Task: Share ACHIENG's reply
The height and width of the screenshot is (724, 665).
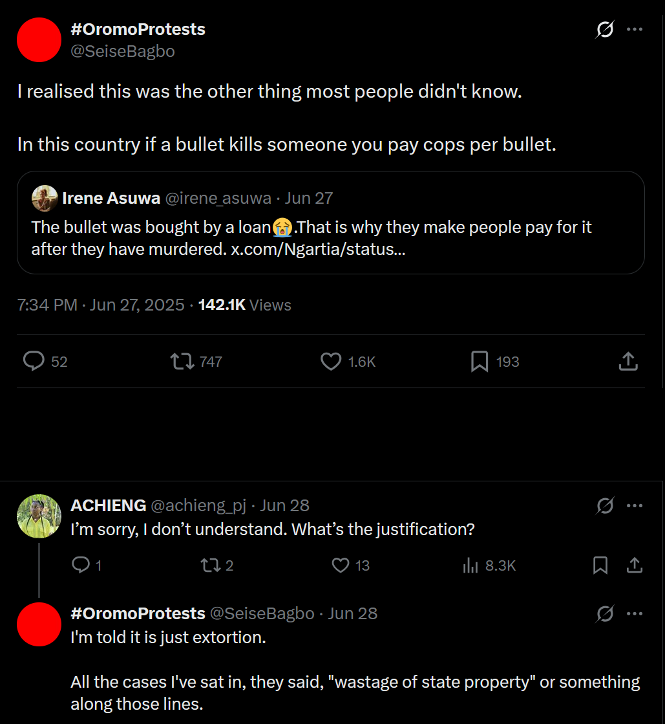Action: point(635,565)
